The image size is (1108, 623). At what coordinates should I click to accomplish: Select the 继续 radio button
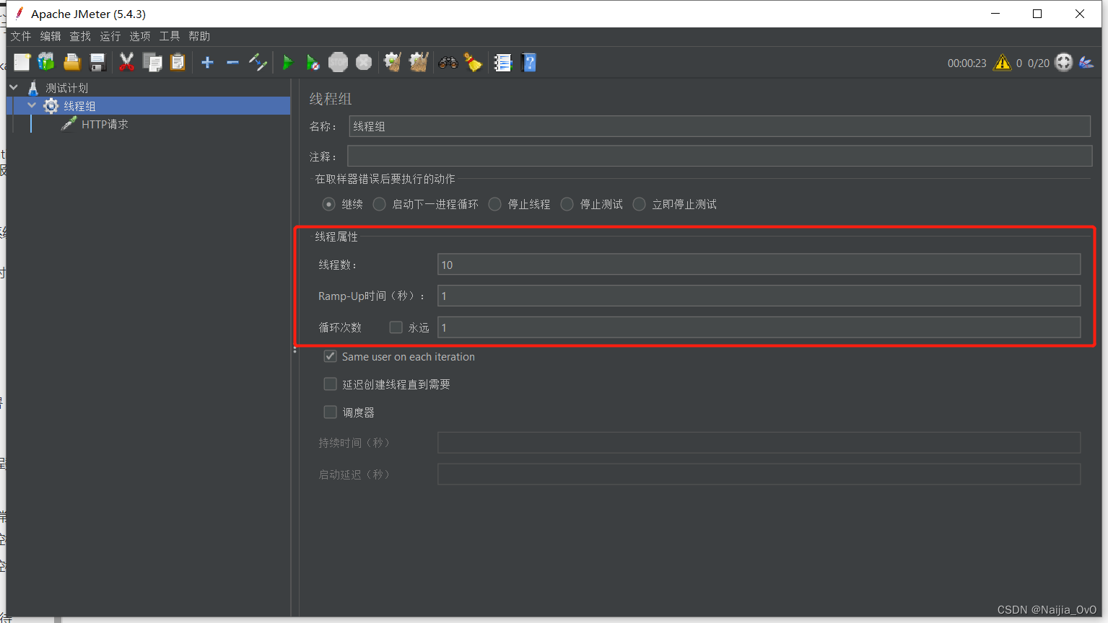coord(328,204)
